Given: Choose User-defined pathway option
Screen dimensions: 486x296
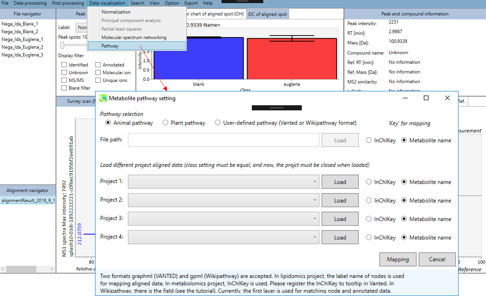Looking at the screenshot, I should coord(218,123).
